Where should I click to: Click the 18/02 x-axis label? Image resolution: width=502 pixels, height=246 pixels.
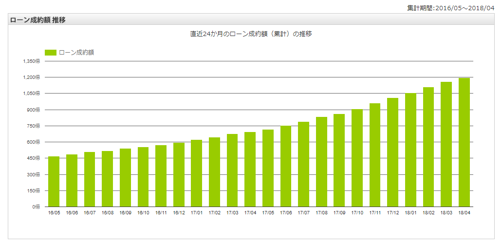click(428, 213)
